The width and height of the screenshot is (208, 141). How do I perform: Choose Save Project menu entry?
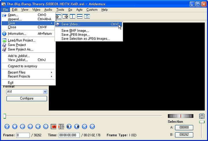28,45
